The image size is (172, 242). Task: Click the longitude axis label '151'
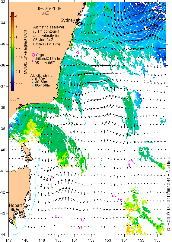[x=75, y=240]
